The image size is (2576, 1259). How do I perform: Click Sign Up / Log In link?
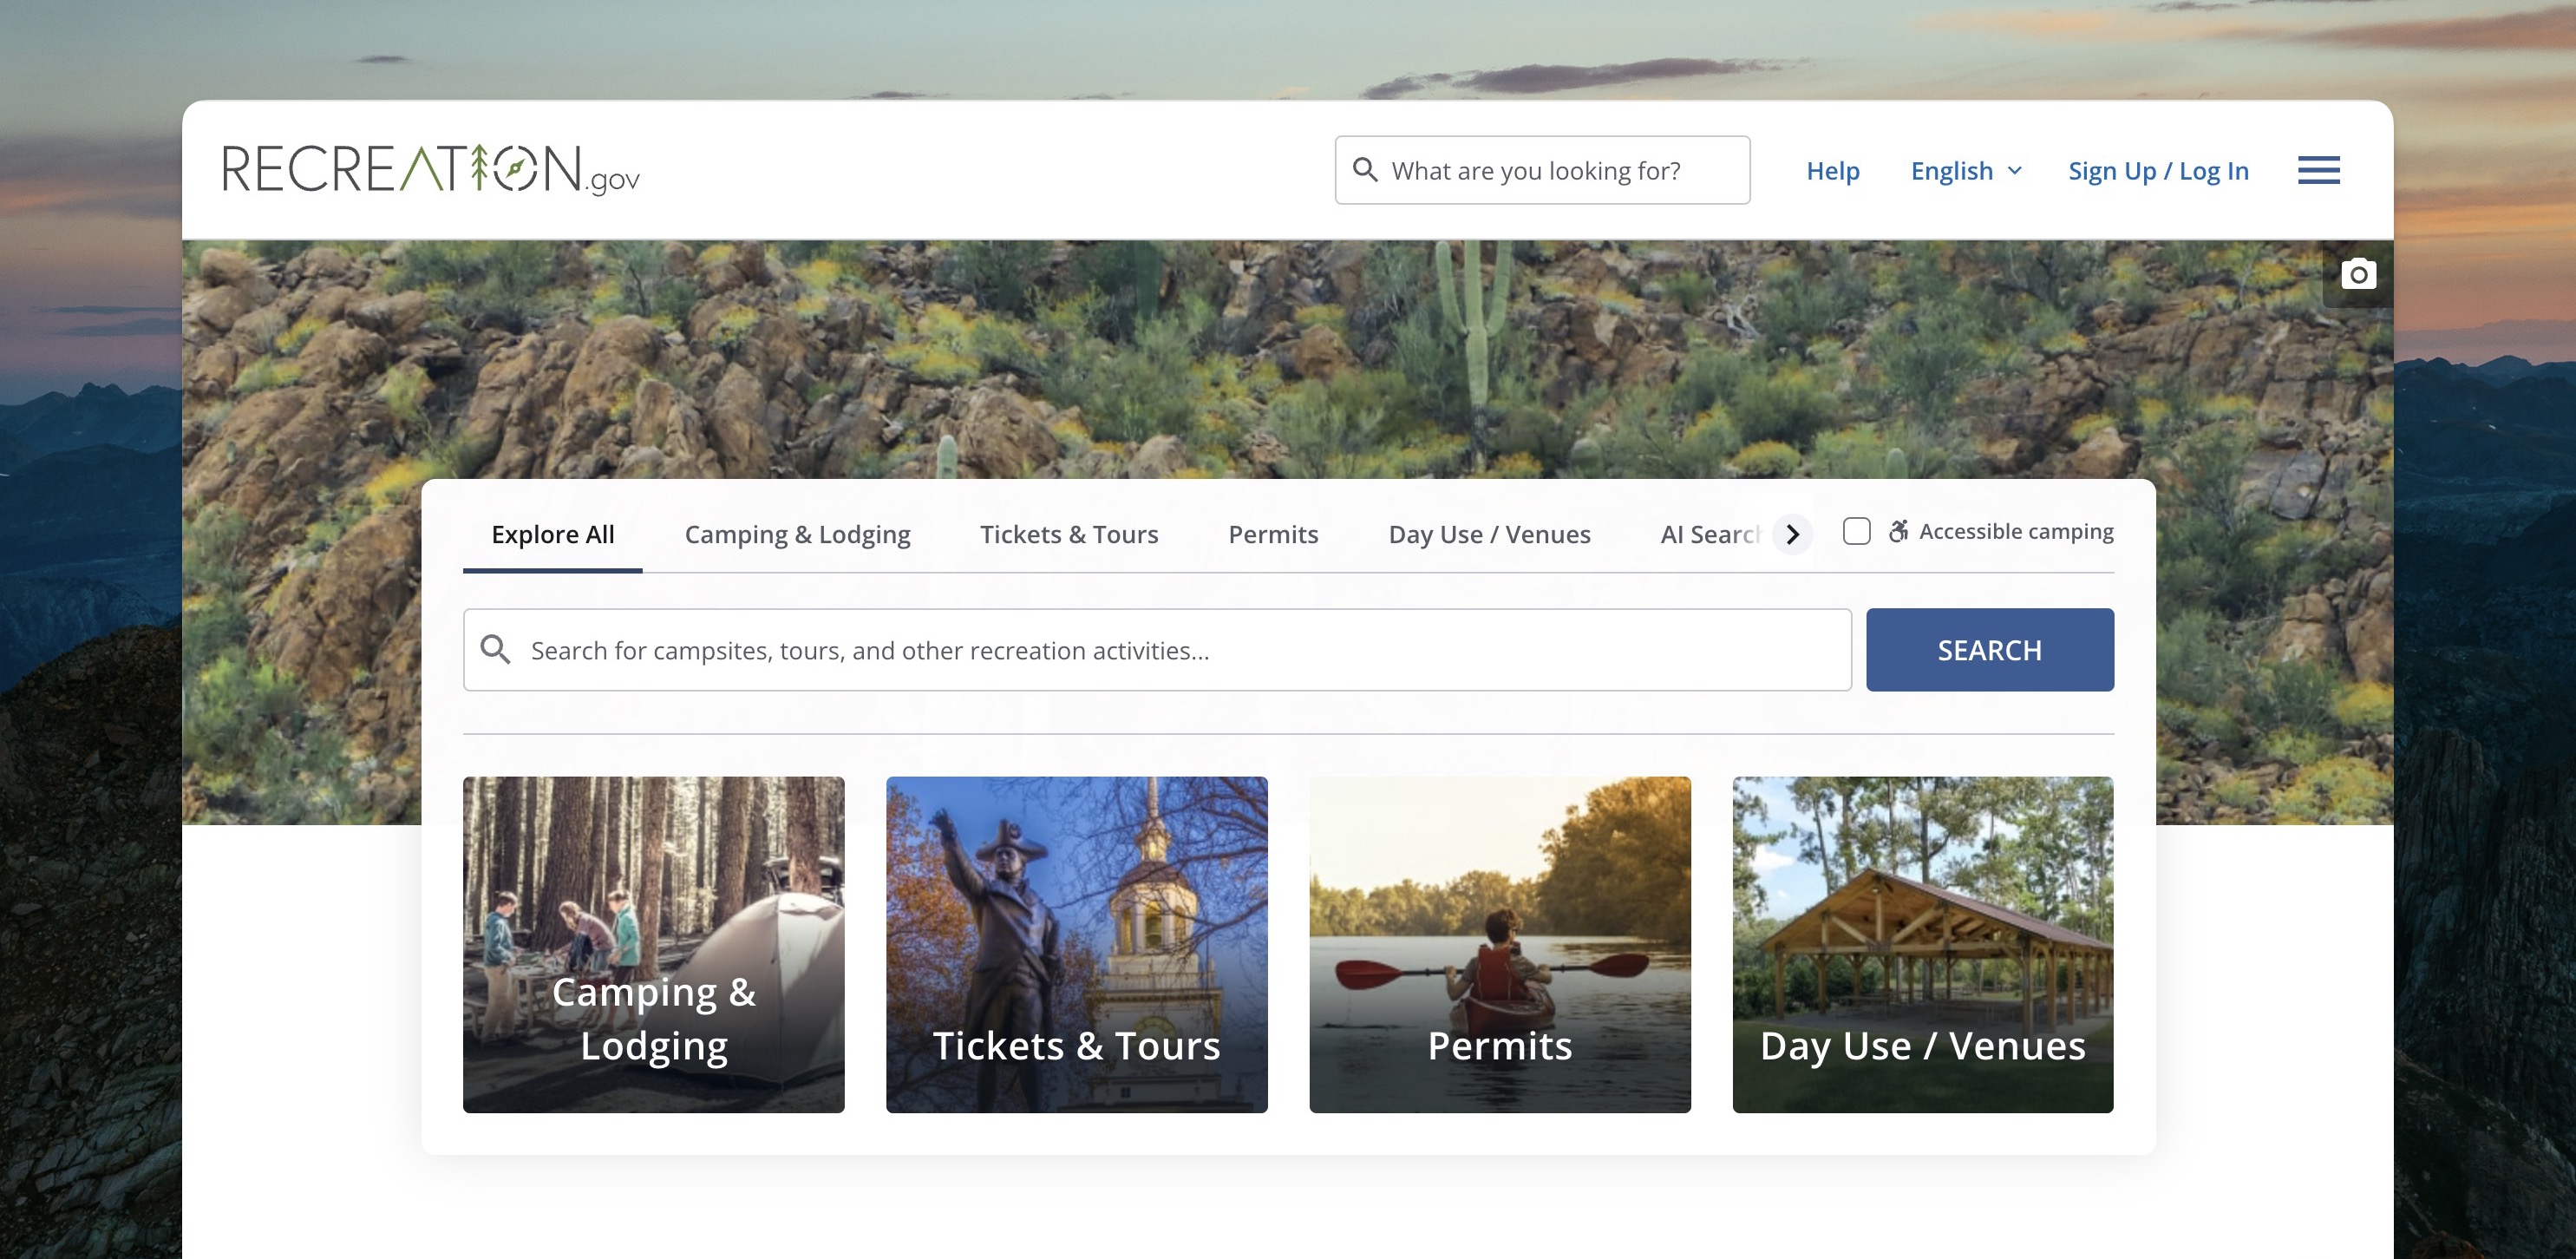point(2158,171)
